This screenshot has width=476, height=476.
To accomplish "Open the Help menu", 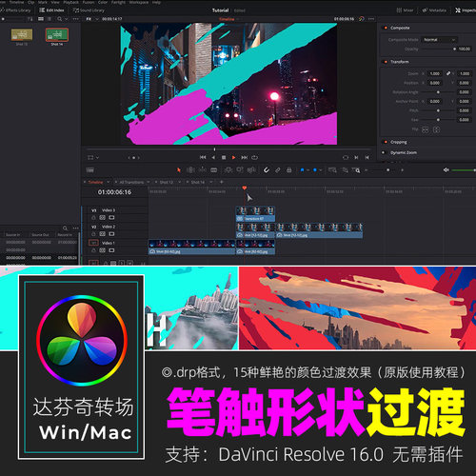I will point(156,2).
